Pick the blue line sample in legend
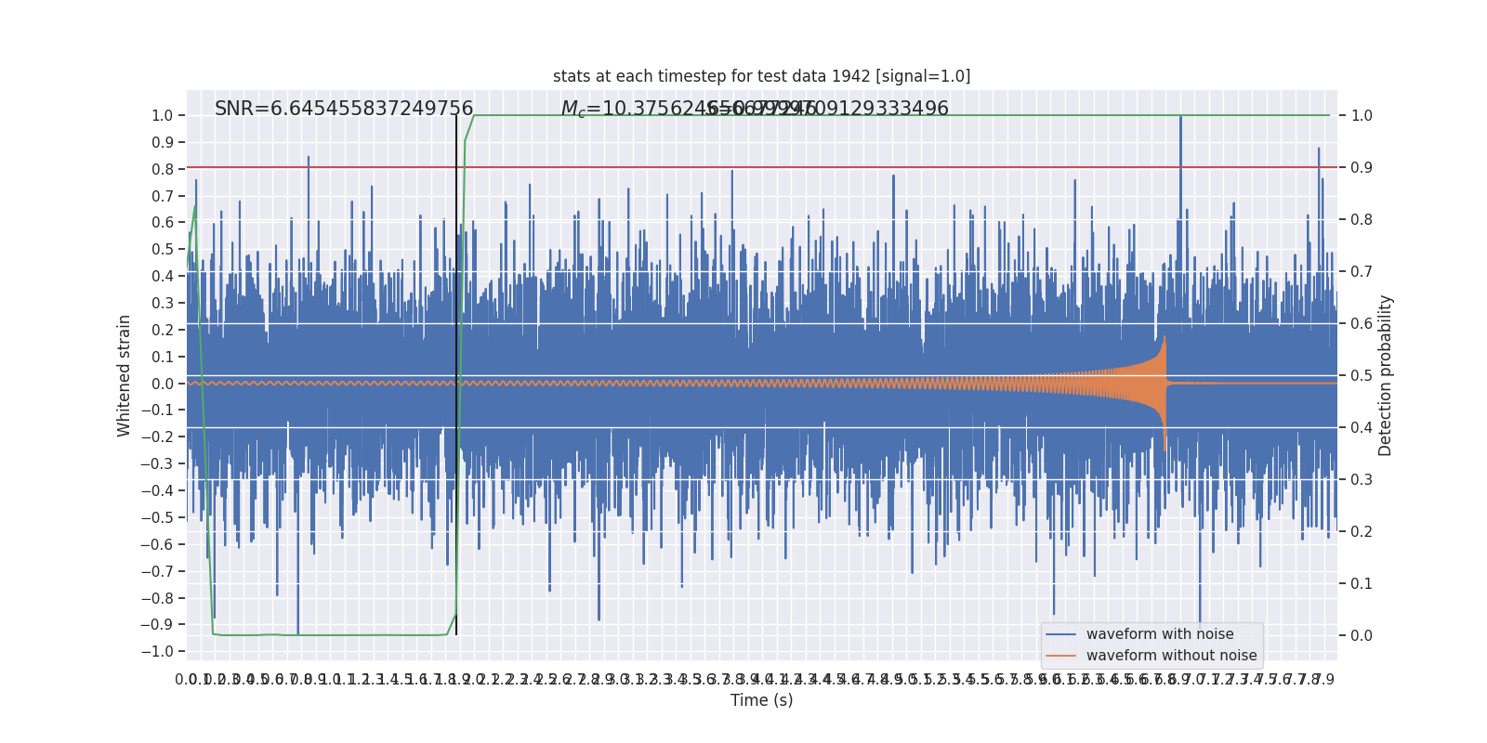Screen dimensions: 1487x743 [1060, 634]
